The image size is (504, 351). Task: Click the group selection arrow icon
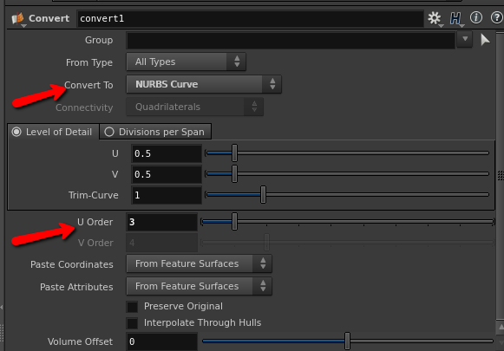point(485,40)
